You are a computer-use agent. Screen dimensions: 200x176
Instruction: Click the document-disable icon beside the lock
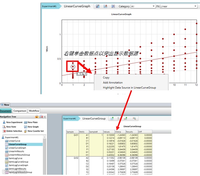point(41,117)
